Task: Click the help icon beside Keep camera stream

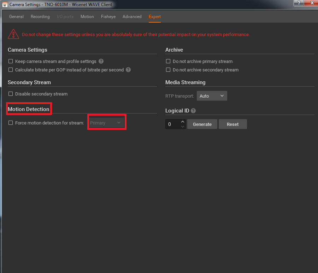Action: click(x=101, y=61)
